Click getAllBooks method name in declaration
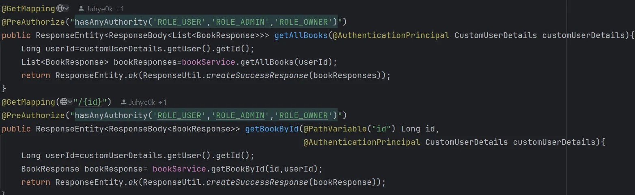Screen dimensions: 635x195 [301, 35]
